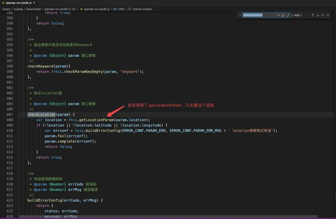
Task: Click checkLocation method breadcrumb
Action: coord(142,9)
